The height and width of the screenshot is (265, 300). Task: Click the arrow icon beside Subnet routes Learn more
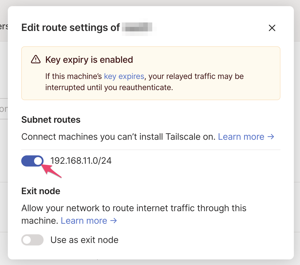point(271,137)
